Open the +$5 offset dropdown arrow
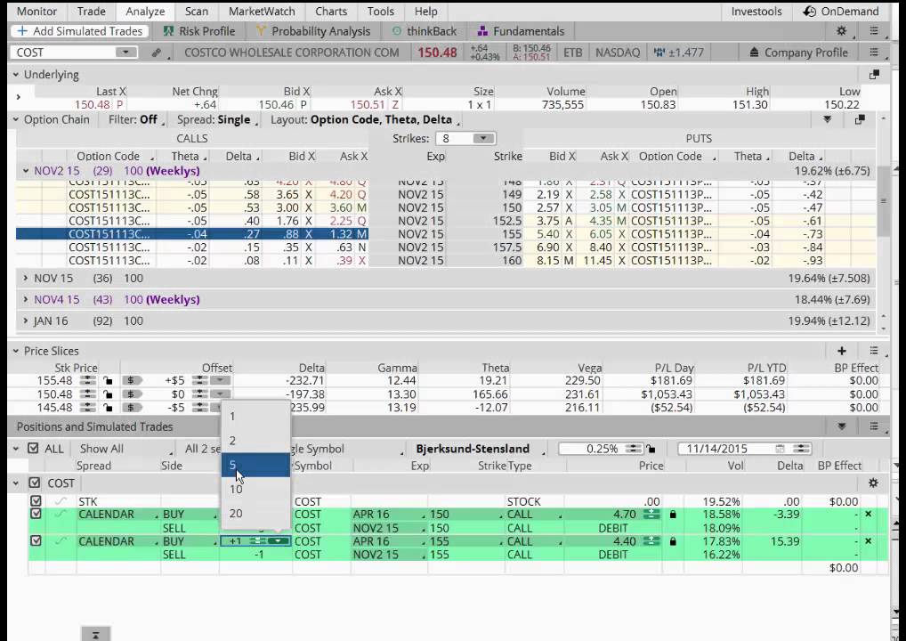Image resolution: width=906 pixels, height=641 pixels. point(220,380)
